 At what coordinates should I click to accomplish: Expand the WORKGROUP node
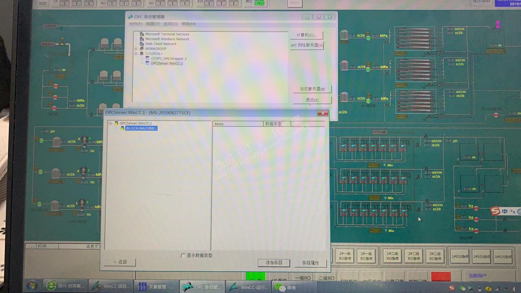pos(136,49)
